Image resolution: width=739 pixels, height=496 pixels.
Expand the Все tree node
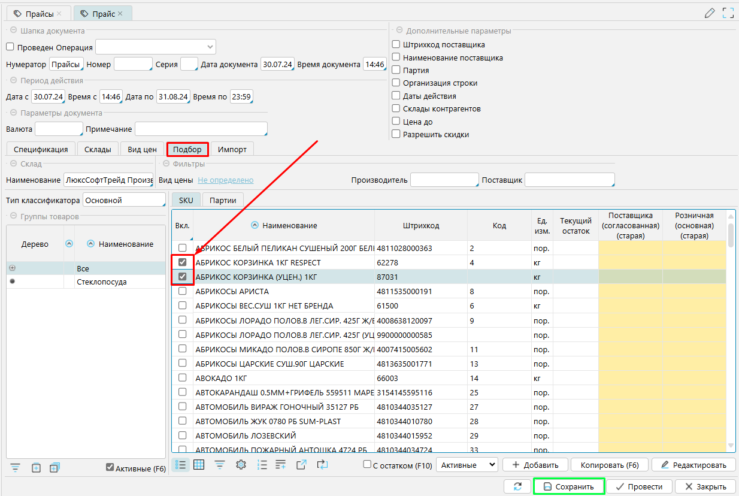coord(12,268)
